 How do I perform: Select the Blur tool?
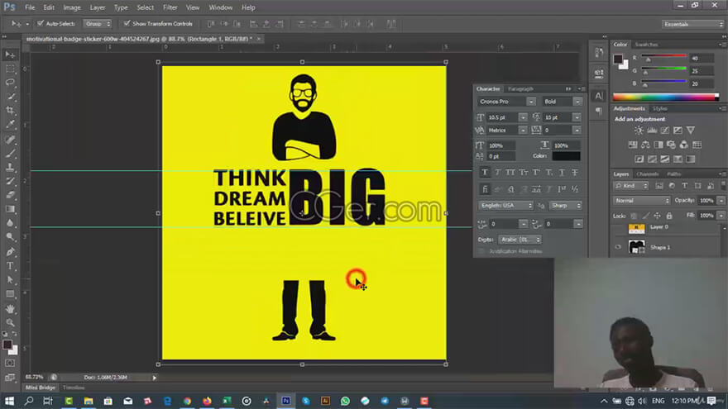point(10,223)
